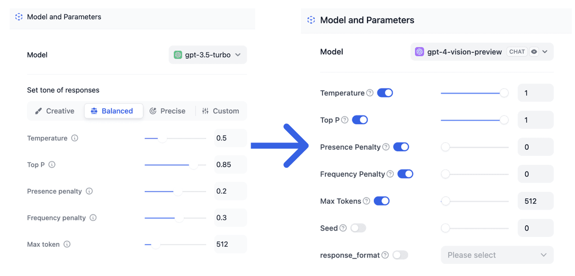Disable the right-panel Temperature toggle

pos(385,93)
